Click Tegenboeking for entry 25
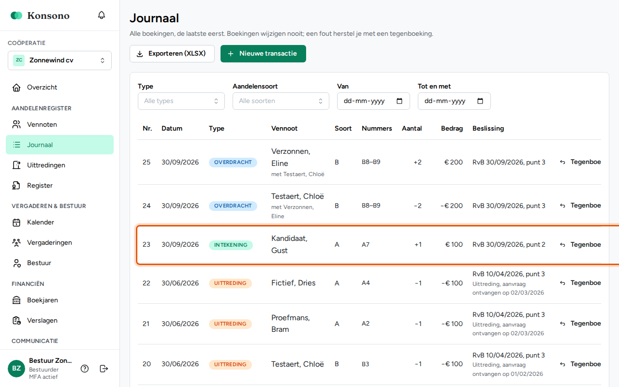 [x=580, y=162]
